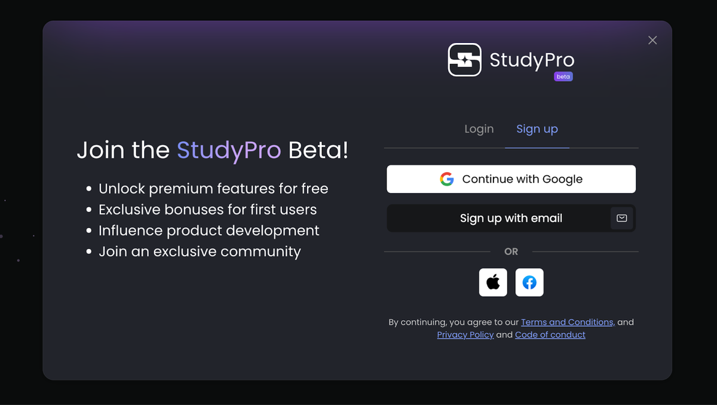This screenshot has width=717, height=405.
Task: Click the StudyPro wordmark next to the logo
Action: pyautogui.click(x=531, y=60)
